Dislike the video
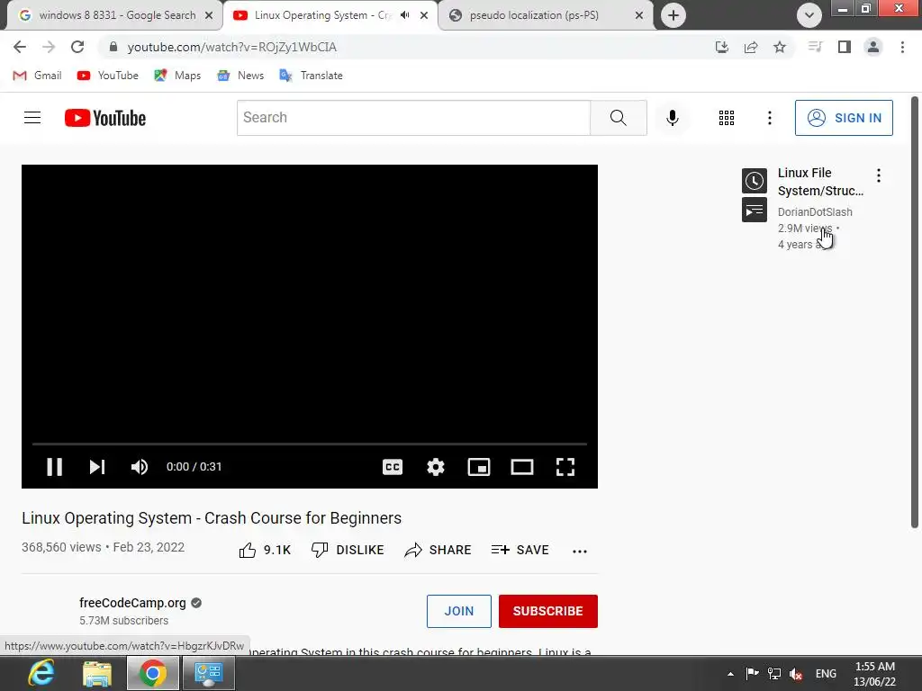The image size is (922, 691). pos(348,550)
